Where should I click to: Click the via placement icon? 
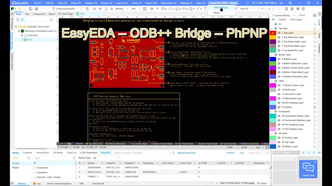click(x=152, y=9)
